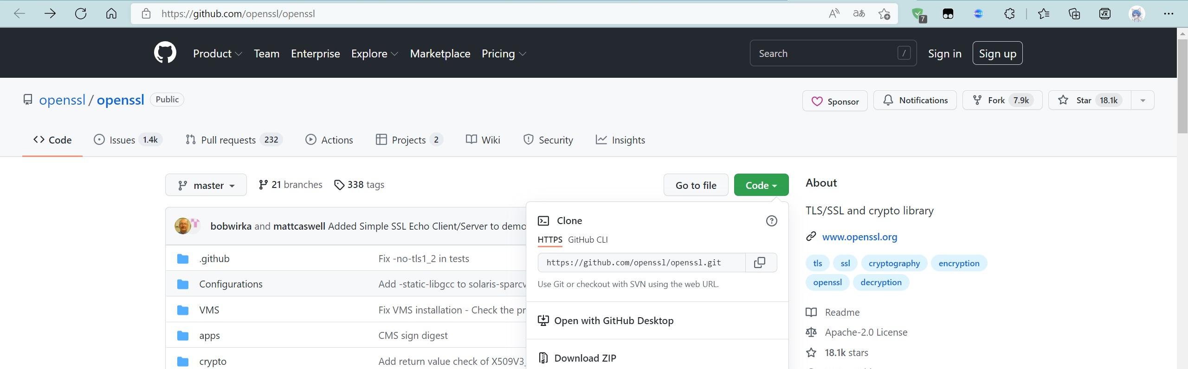Open browser Settings and more ellipsis
The width and height of the screenshot is (1188, 369).
tap(1169, 13)
